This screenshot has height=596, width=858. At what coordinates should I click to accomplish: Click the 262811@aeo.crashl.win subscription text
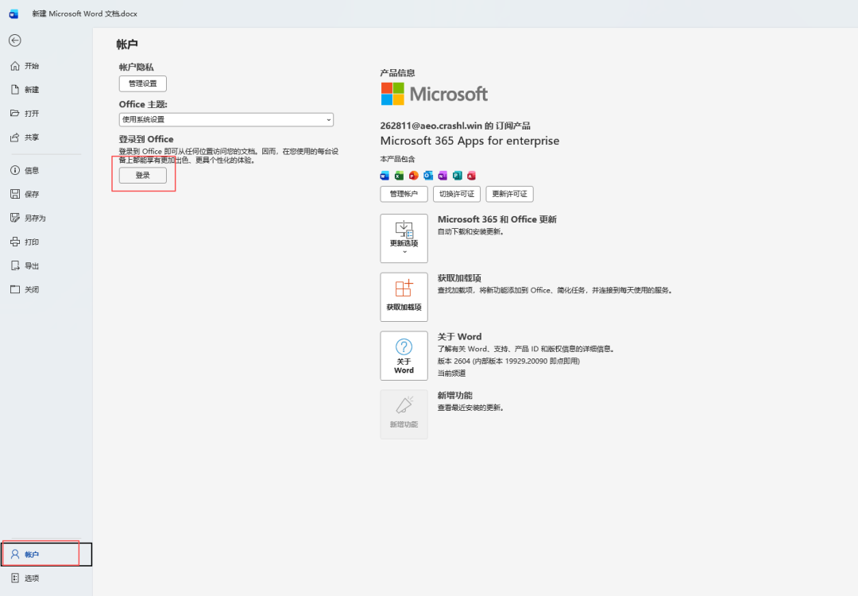(x=455, y=126)
